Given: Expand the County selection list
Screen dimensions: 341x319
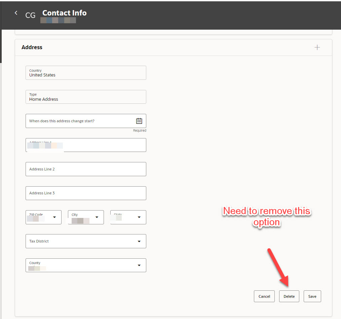Looking at the screenshot, I should pos(139,265).
